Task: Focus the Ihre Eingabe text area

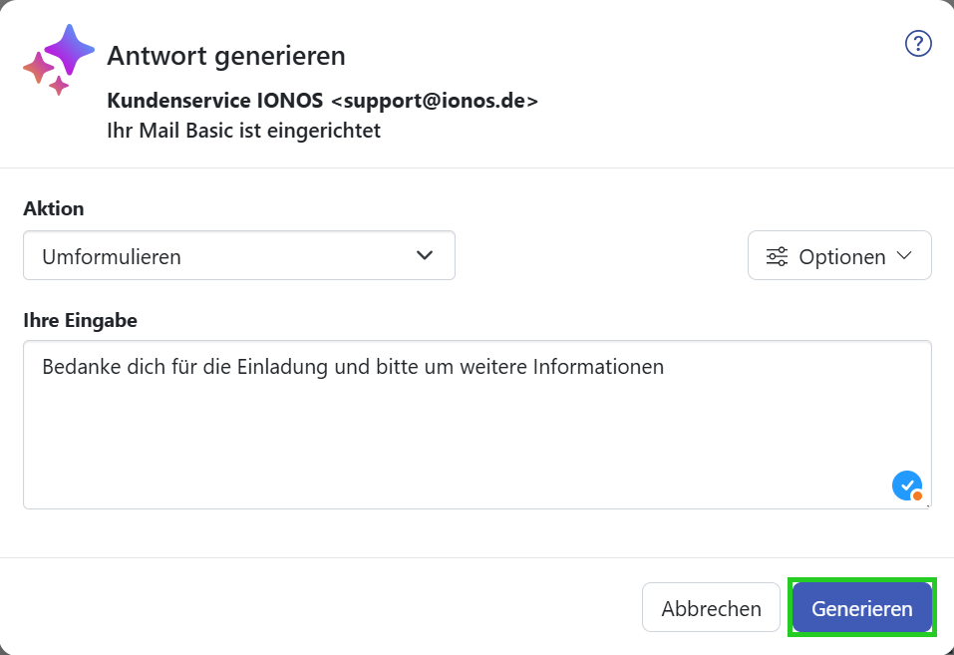Action: pyautogui.click(x=477, y=425)
